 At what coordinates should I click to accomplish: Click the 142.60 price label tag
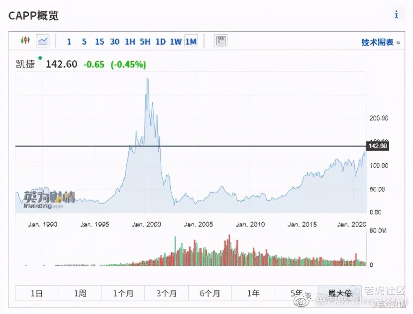click(377, 146)
